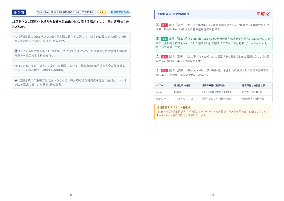Click the 相関群をまとめて保持・選択 cell

click(x=216, y=99)
